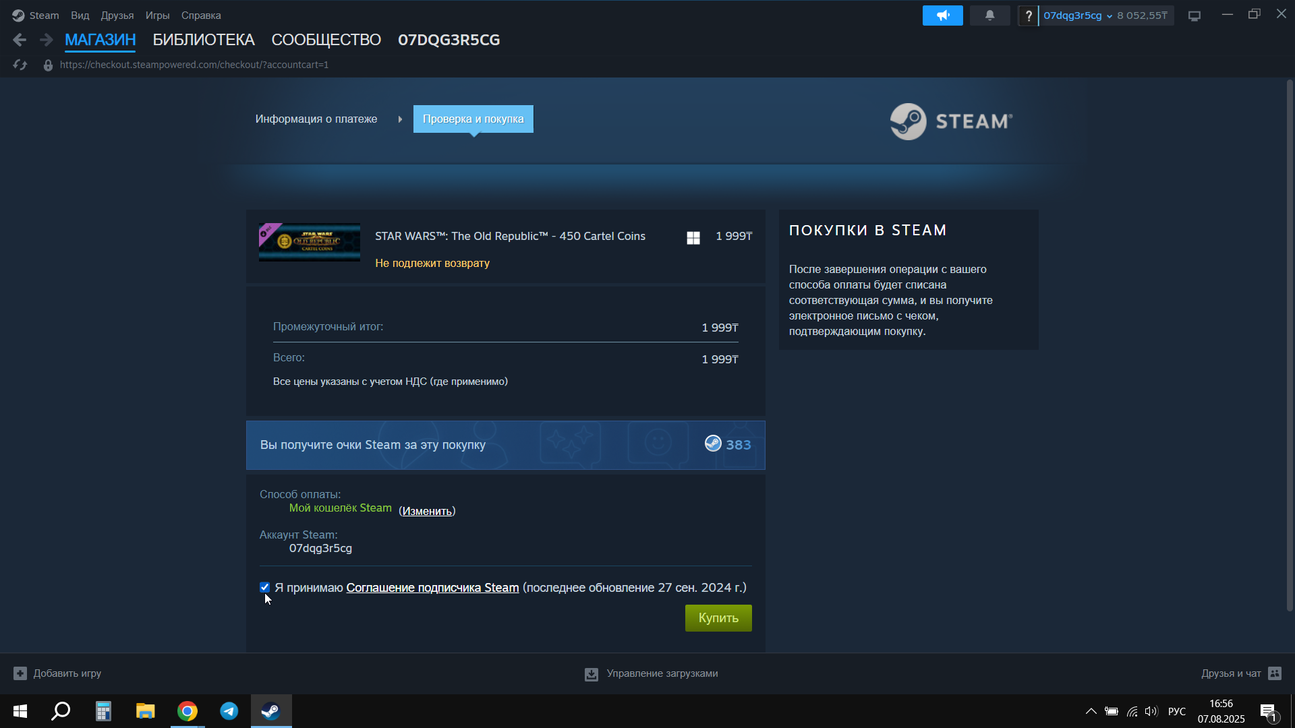
Task: Click the plus icon for Add game
Action: 20,673
